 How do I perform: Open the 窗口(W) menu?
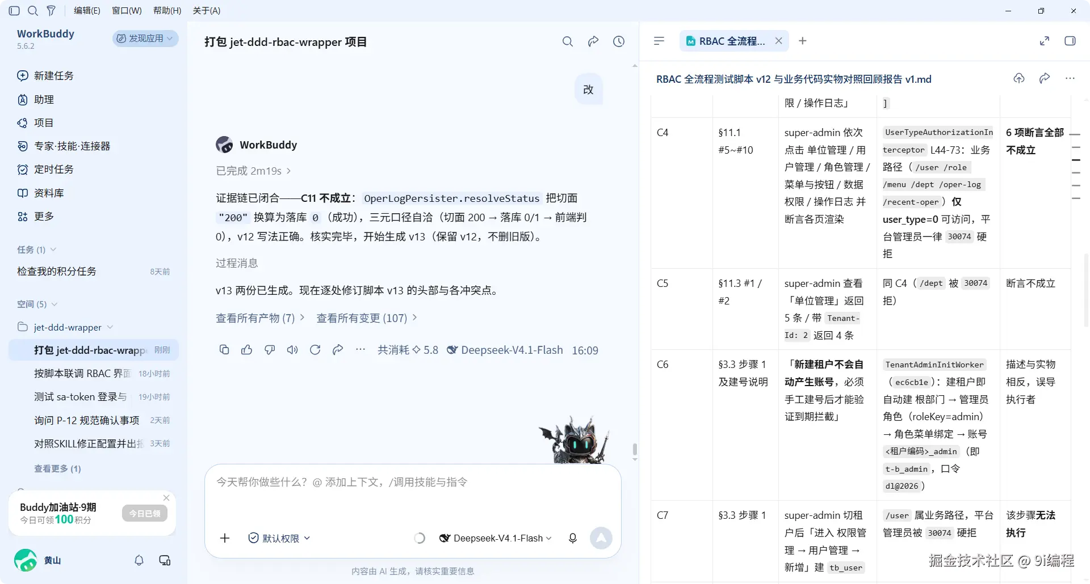tap(127, 11)
